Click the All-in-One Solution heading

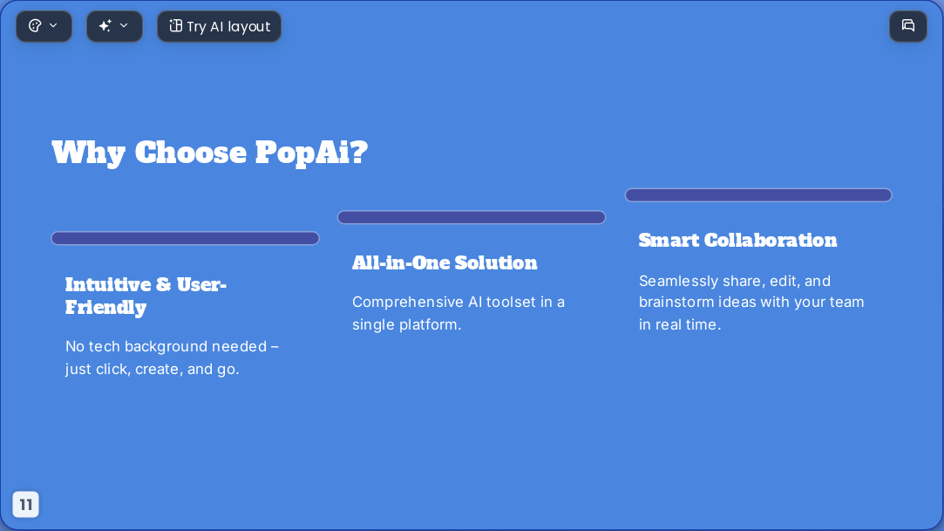(x=445, y=263)
